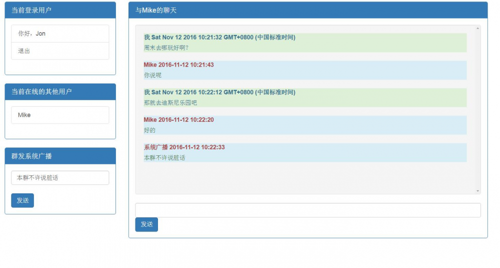Screen dimensions: 500x268
Task: Click the chat scrollbar up arrow
Action: click(477, 29)
